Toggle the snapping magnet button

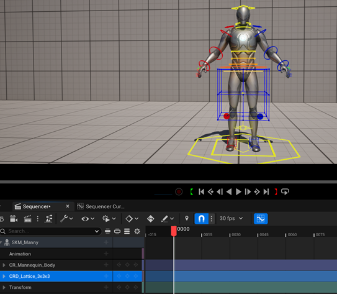[x=201, y=219]
